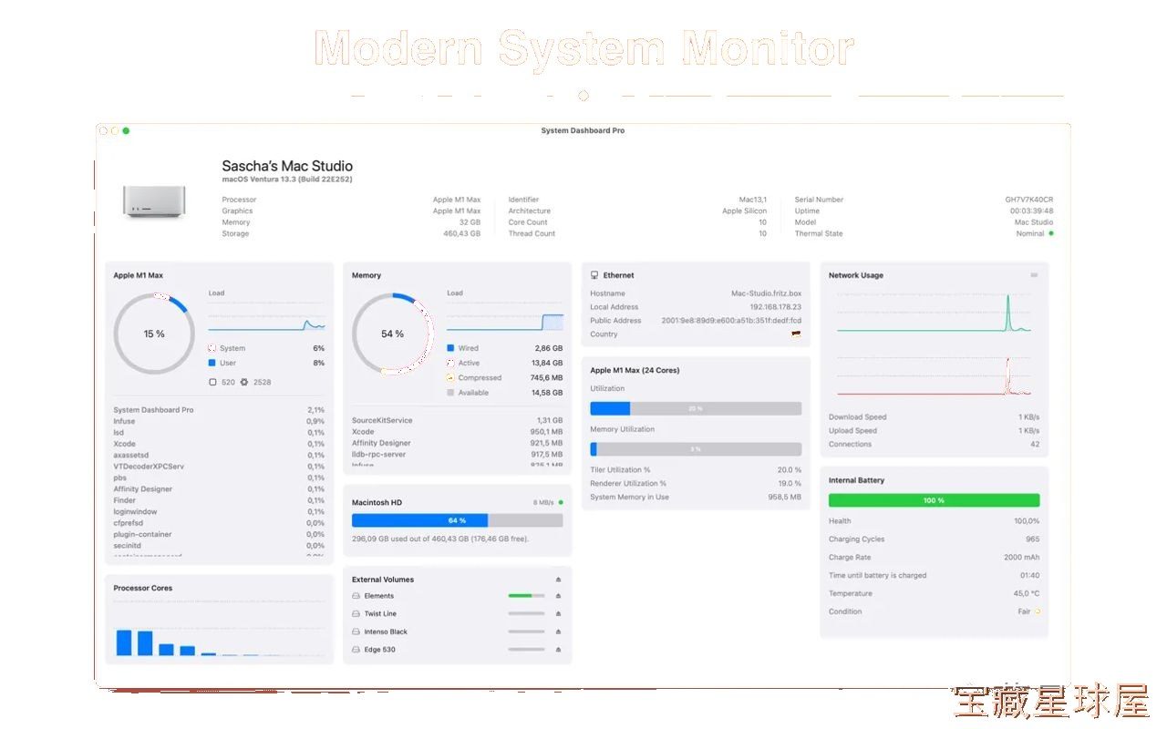
Task: Click the Apple M1 Max (24 Cores) heading
Action: coord(635,371)
